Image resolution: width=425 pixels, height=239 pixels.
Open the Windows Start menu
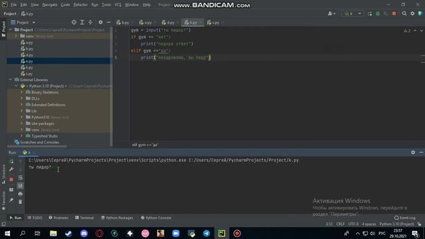click(x=7, y=233)
